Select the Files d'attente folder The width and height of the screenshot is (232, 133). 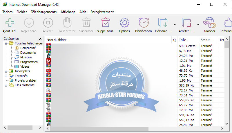[25, 85]
